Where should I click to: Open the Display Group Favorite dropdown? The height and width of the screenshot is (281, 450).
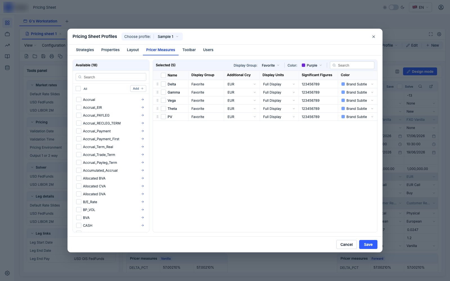click(271, 65)
